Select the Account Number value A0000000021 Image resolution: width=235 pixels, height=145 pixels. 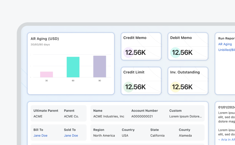(142, 116)
